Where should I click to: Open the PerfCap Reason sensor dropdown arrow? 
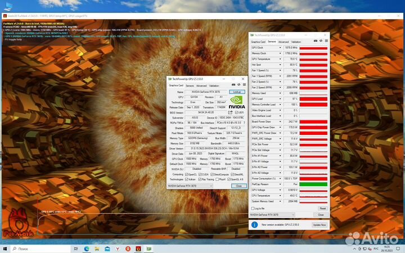pos(280,184)
